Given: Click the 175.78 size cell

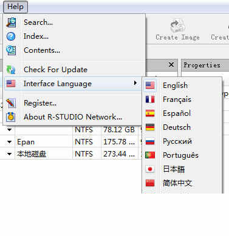Looking at the screenshot, I should click(119, 142).
